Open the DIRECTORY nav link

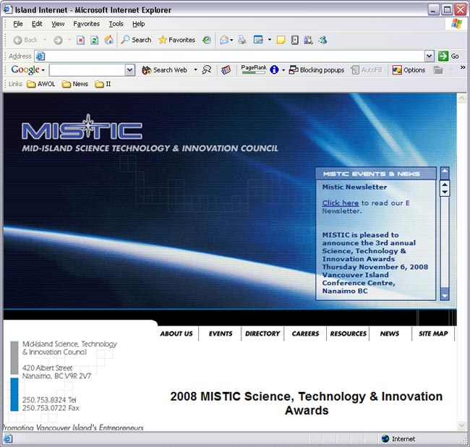[x=262, y=333]
